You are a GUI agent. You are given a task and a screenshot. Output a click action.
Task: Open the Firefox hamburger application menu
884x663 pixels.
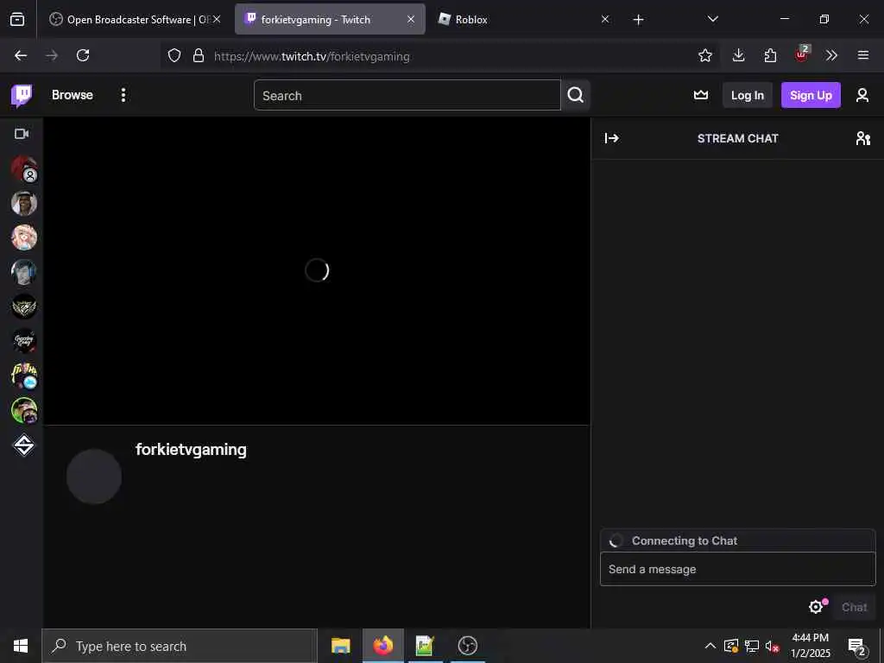click(863, 55)
